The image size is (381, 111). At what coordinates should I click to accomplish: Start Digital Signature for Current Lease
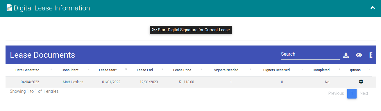pos(191,30)
